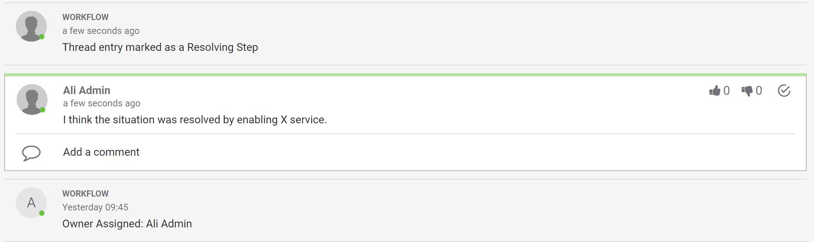Toggle the Resolving Step checkmark icon
Viewport: 814px width, 242px height.
pyautogui.click(x=784, y=91)
